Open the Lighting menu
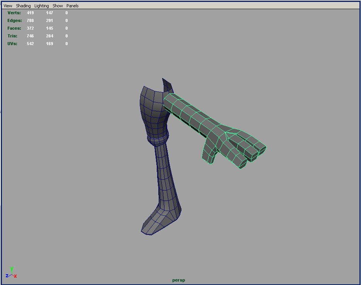The width and height of the screenshot is (361, 285). (x=42, y=6)
